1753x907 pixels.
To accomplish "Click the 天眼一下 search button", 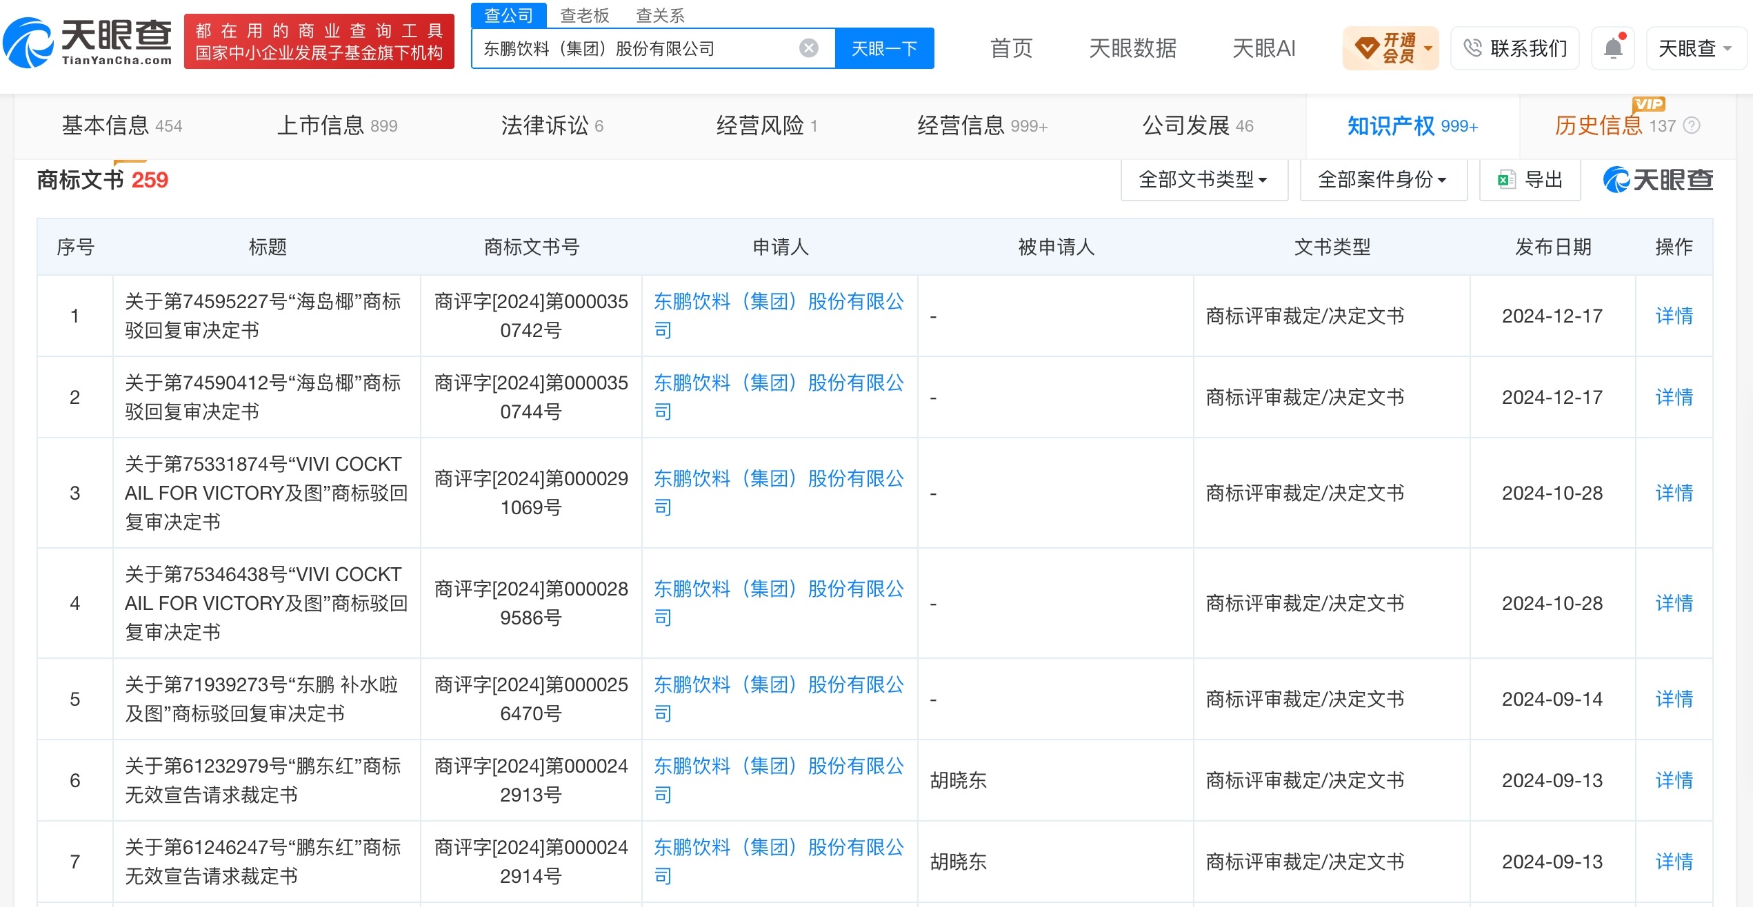I will [x=884, y=48].
